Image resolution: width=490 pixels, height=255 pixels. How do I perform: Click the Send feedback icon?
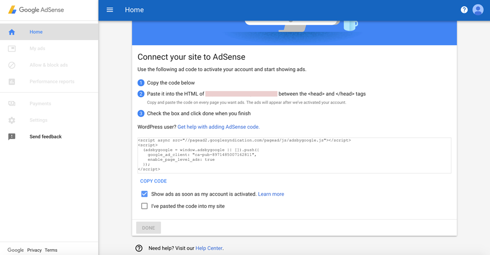click(x=12, y=137)
